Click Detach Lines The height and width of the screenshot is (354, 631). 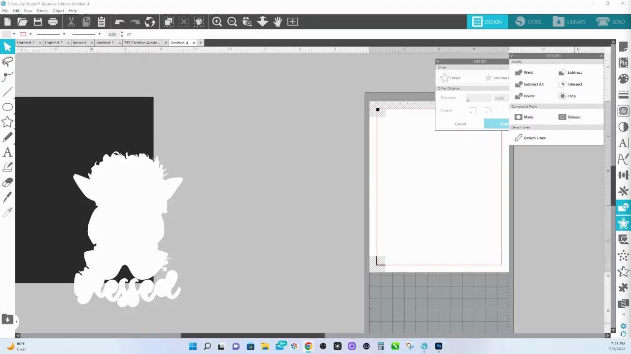click(530, 138)
